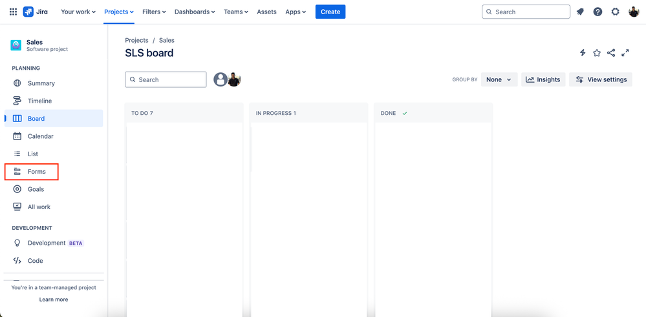Open the help question mark icon
Viewport: 646px width, 317px height.
598,12
